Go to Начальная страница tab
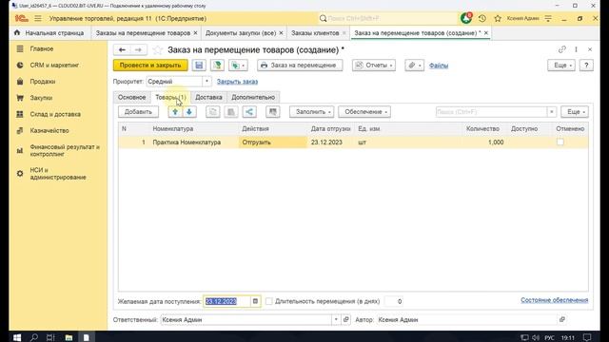 pos(49,33)
